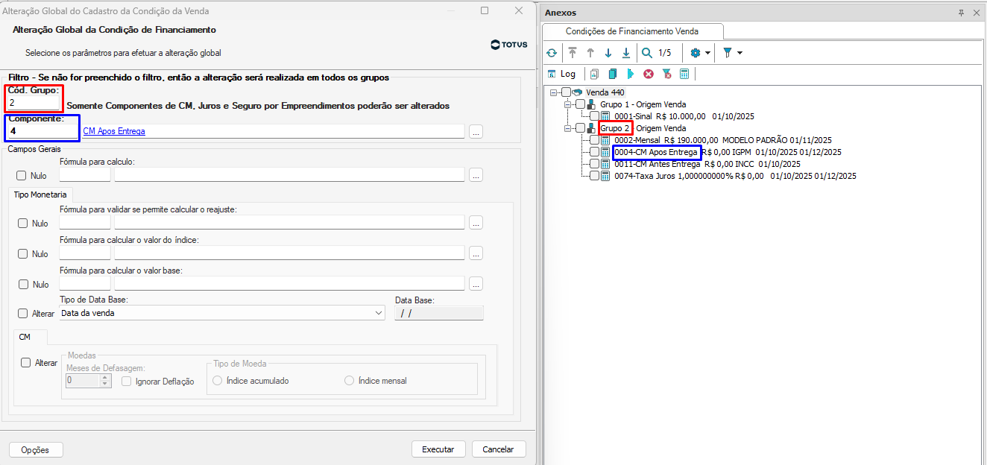The image size is (987, 465).
Task: Click second copy icon, left of play arrow
Action: point(613,74)
